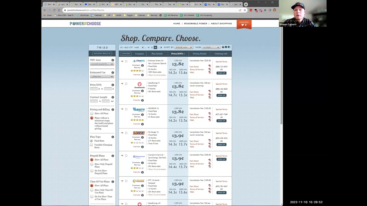The height and width of the screenshot is (206, 367).
Task: Tick the Varsity HOMERUN 12 compare checkbox
Action: [x=126, y=109]
